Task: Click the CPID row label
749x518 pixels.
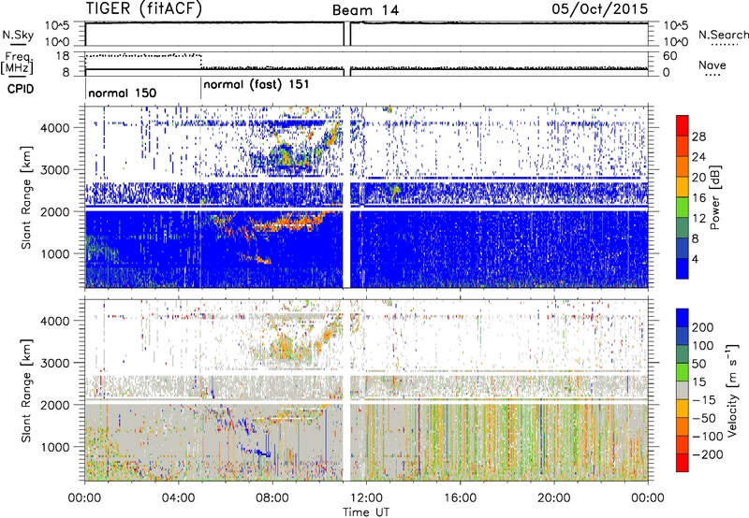Action: point(21,89)
